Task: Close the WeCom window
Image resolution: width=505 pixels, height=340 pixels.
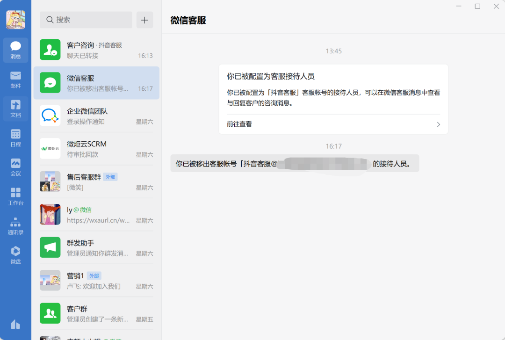Action: tap(496, 6)
